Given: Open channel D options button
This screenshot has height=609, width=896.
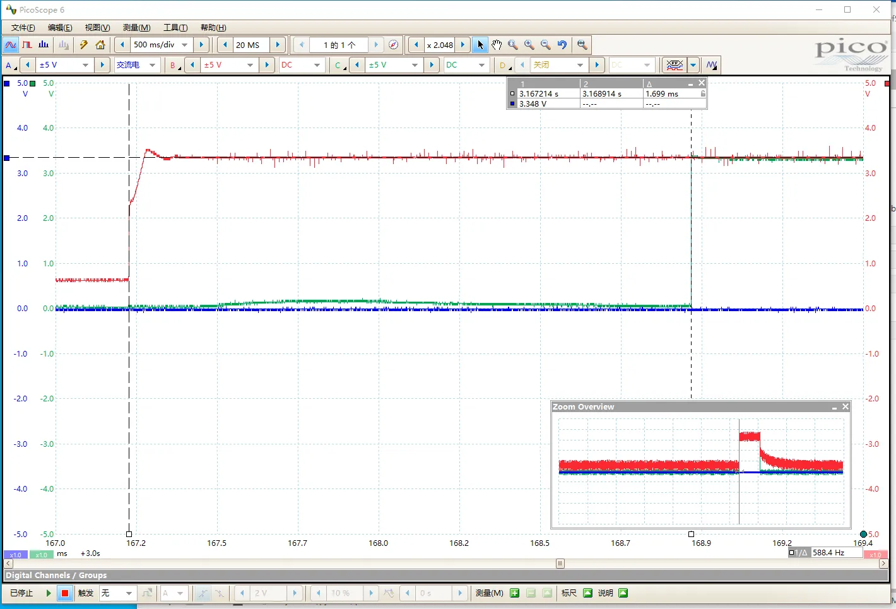Looking at the screenshot, I should tap(505, 65).
